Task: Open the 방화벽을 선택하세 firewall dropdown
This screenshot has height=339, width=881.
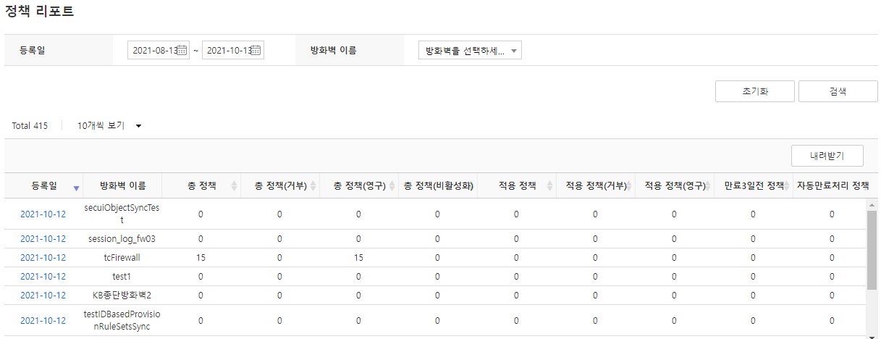Action: [470, 51]
